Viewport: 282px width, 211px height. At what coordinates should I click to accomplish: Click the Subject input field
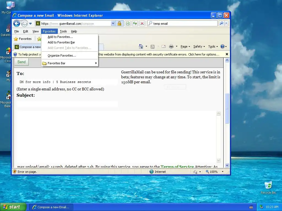(x=67, y=104)
